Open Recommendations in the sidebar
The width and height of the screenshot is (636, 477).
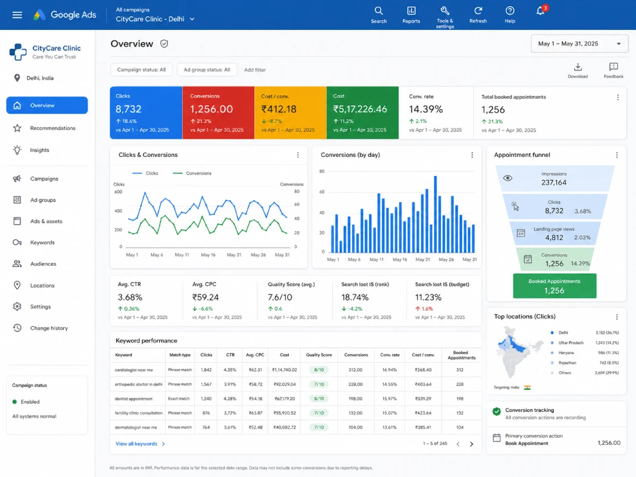click(47, 128)
